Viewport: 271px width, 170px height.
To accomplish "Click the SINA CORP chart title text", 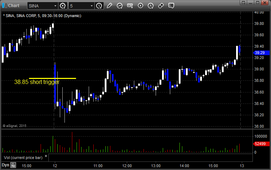I will [x=42, y=16].
